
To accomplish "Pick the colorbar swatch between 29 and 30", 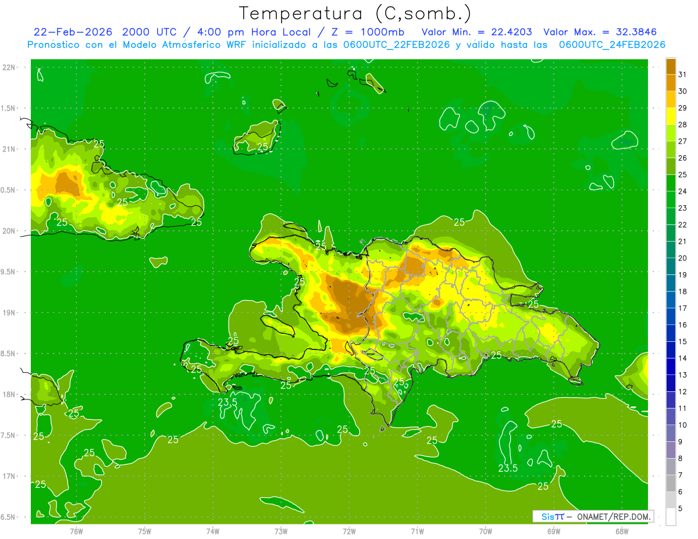I will (671, 99).
